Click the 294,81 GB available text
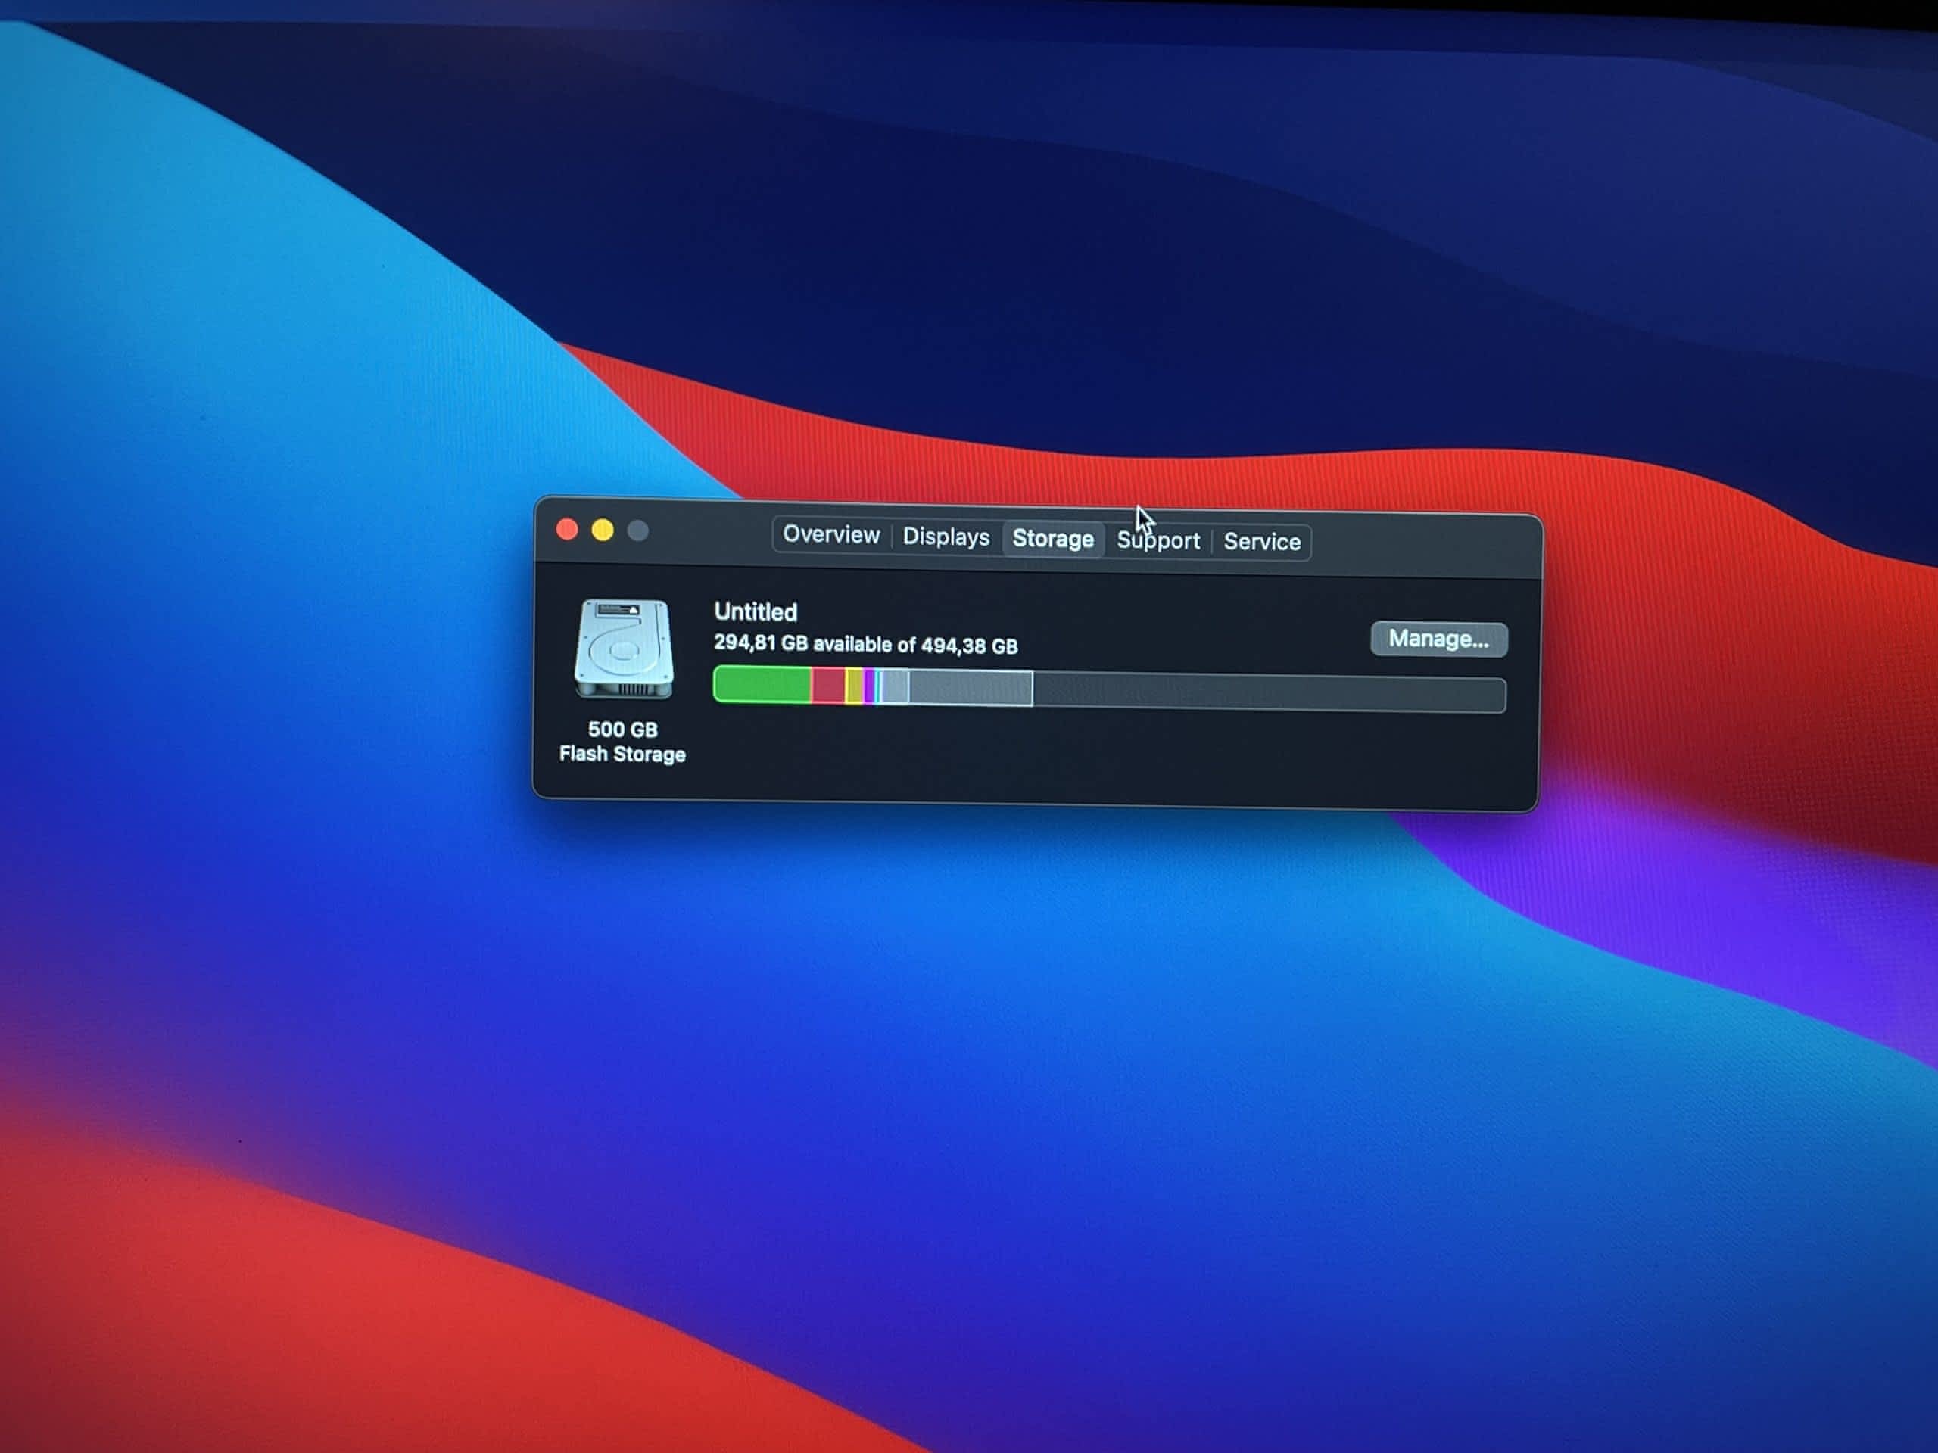Image resolution: width=1938 pixels, height=1453 pixels. pyautogui.click(x=865, y=644)
